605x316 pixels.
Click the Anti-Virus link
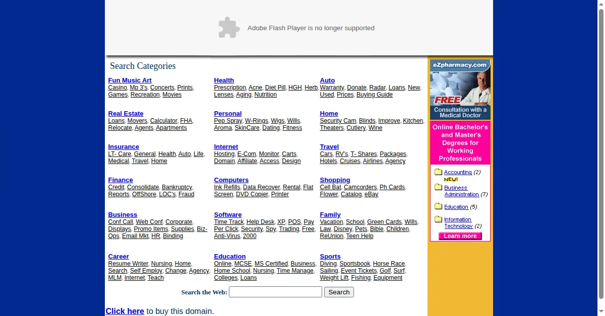227,236
